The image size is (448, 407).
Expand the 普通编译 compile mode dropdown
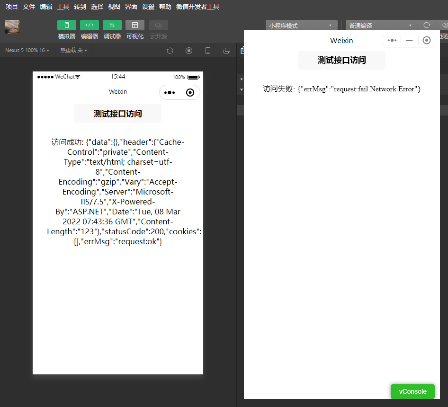[x=381, y=25]
